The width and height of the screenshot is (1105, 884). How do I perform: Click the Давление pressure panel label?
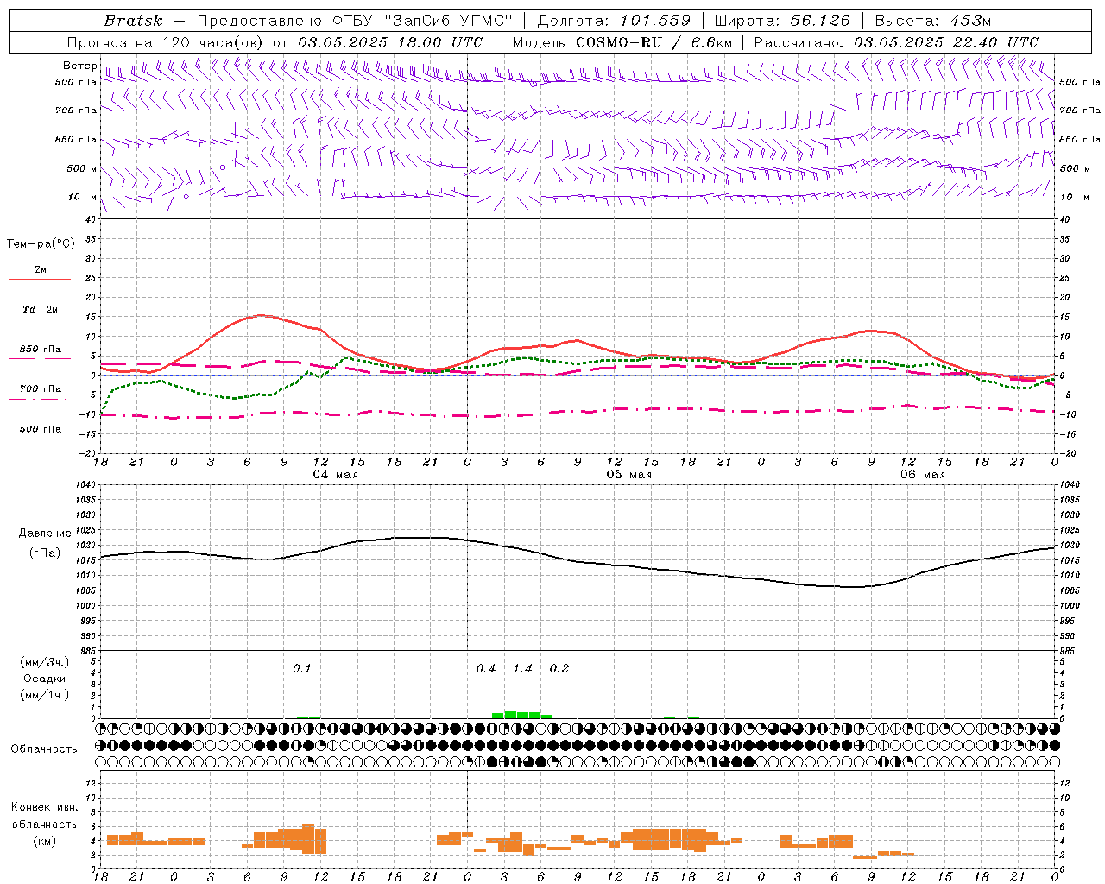(x=45, y=534)
